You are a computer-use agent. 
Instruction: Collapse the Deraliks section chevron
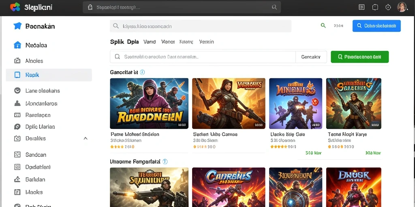tap(86, 138)
